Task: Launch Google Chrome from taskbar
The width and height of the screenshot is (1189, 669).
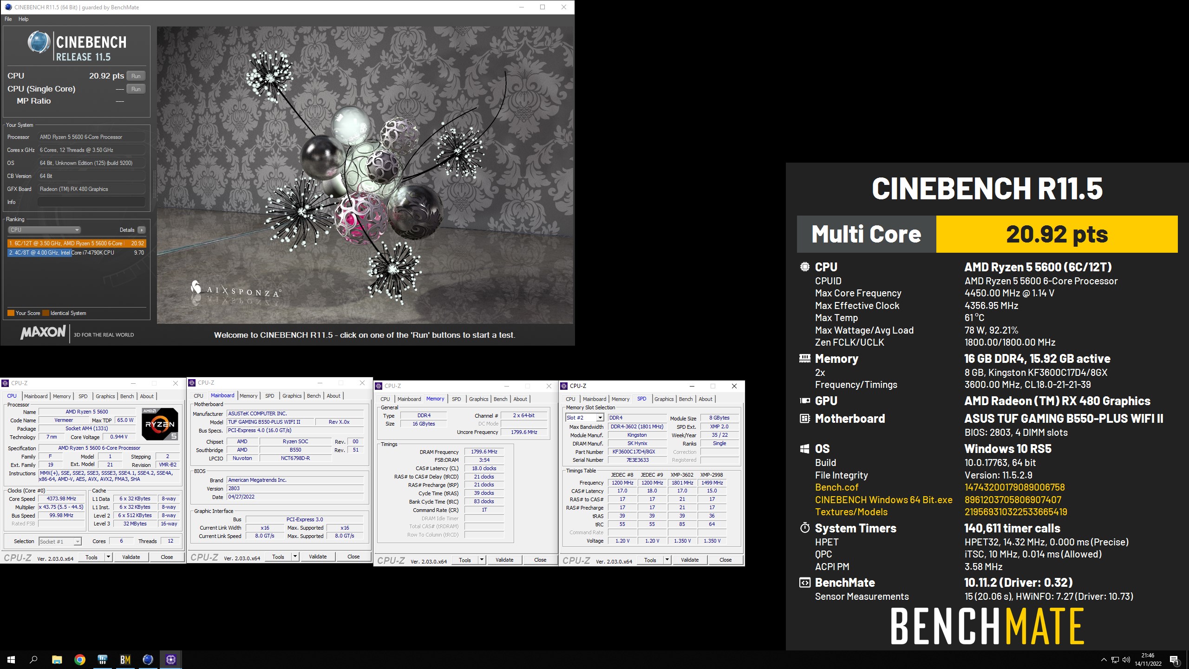Action: pos(80,660)
